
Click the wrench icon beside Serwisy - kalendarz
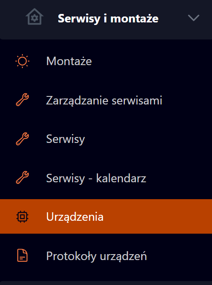[22, 178]
